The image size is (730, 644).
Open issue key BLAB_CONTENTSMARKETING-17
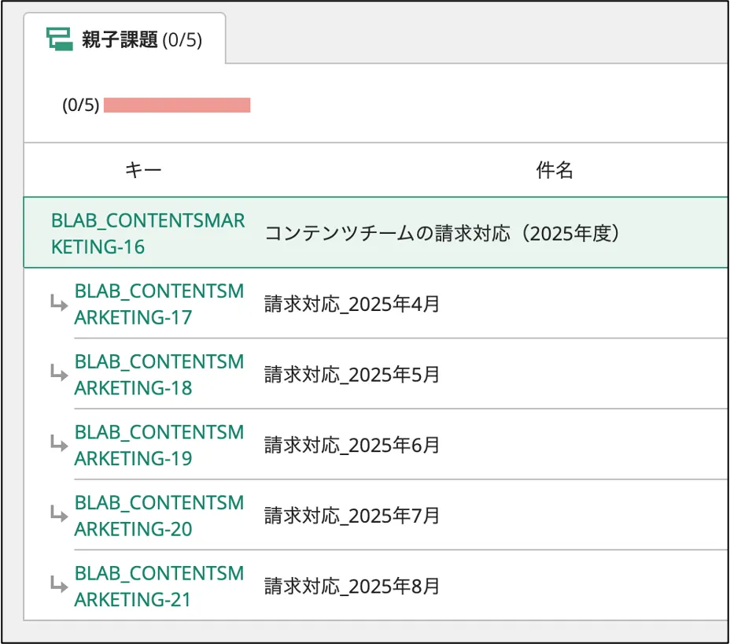pyautogui.click(x=159, y=304)
